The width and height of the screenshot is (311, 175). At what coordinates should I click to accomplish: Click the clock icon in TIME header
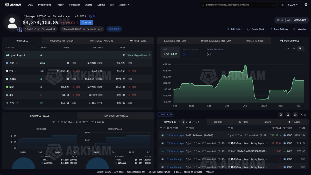[x=168, y=128]
